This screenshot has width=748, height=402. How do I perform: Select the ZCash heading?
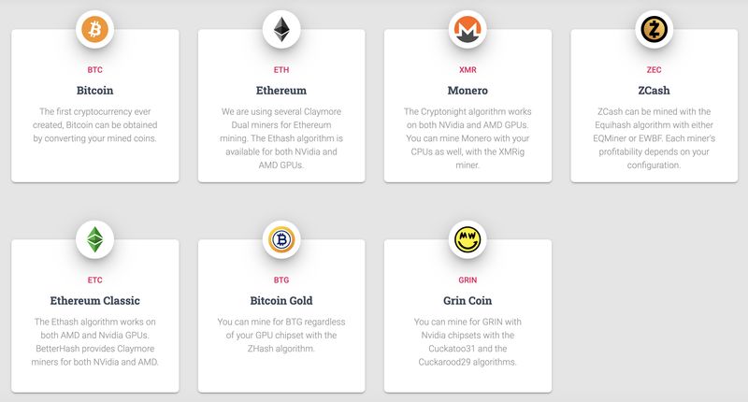point(654,91)
